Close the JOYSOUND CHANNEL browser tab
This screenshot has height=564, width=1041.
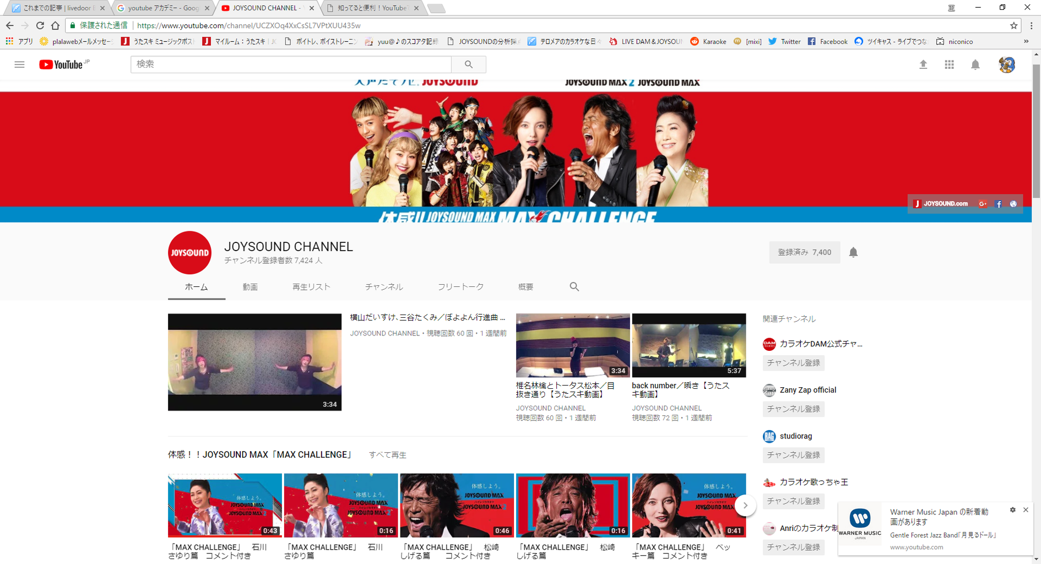(x=312, y=8)
